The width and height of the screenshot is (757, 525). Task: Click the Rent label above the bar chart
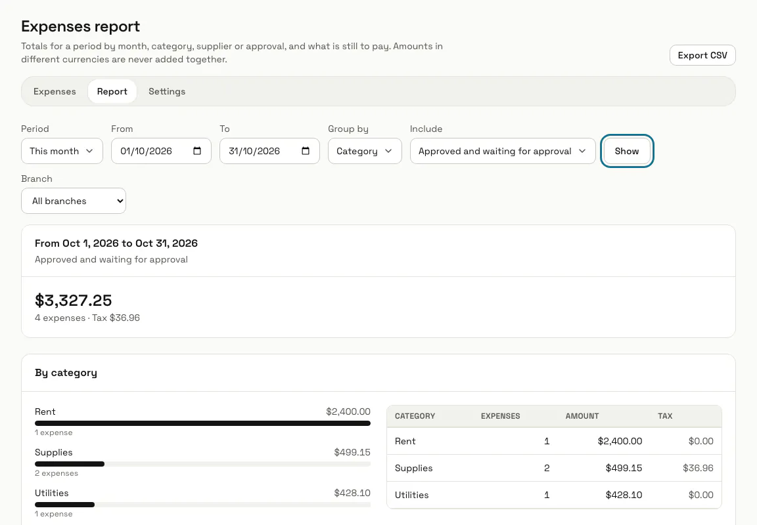point(45,411)
